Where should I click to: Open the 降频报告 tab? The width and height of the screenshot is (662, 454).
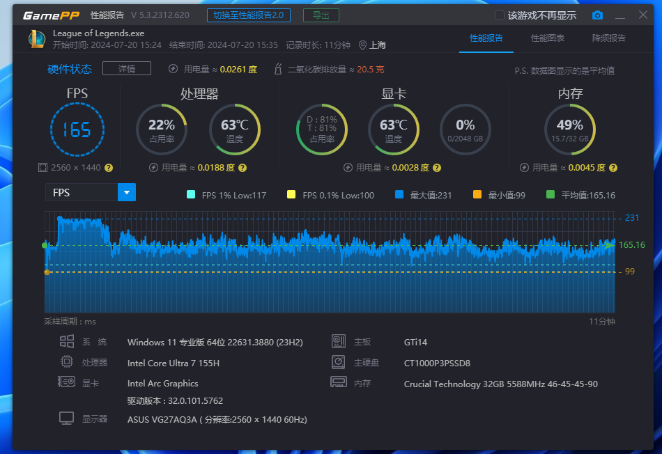coord(608,38)
